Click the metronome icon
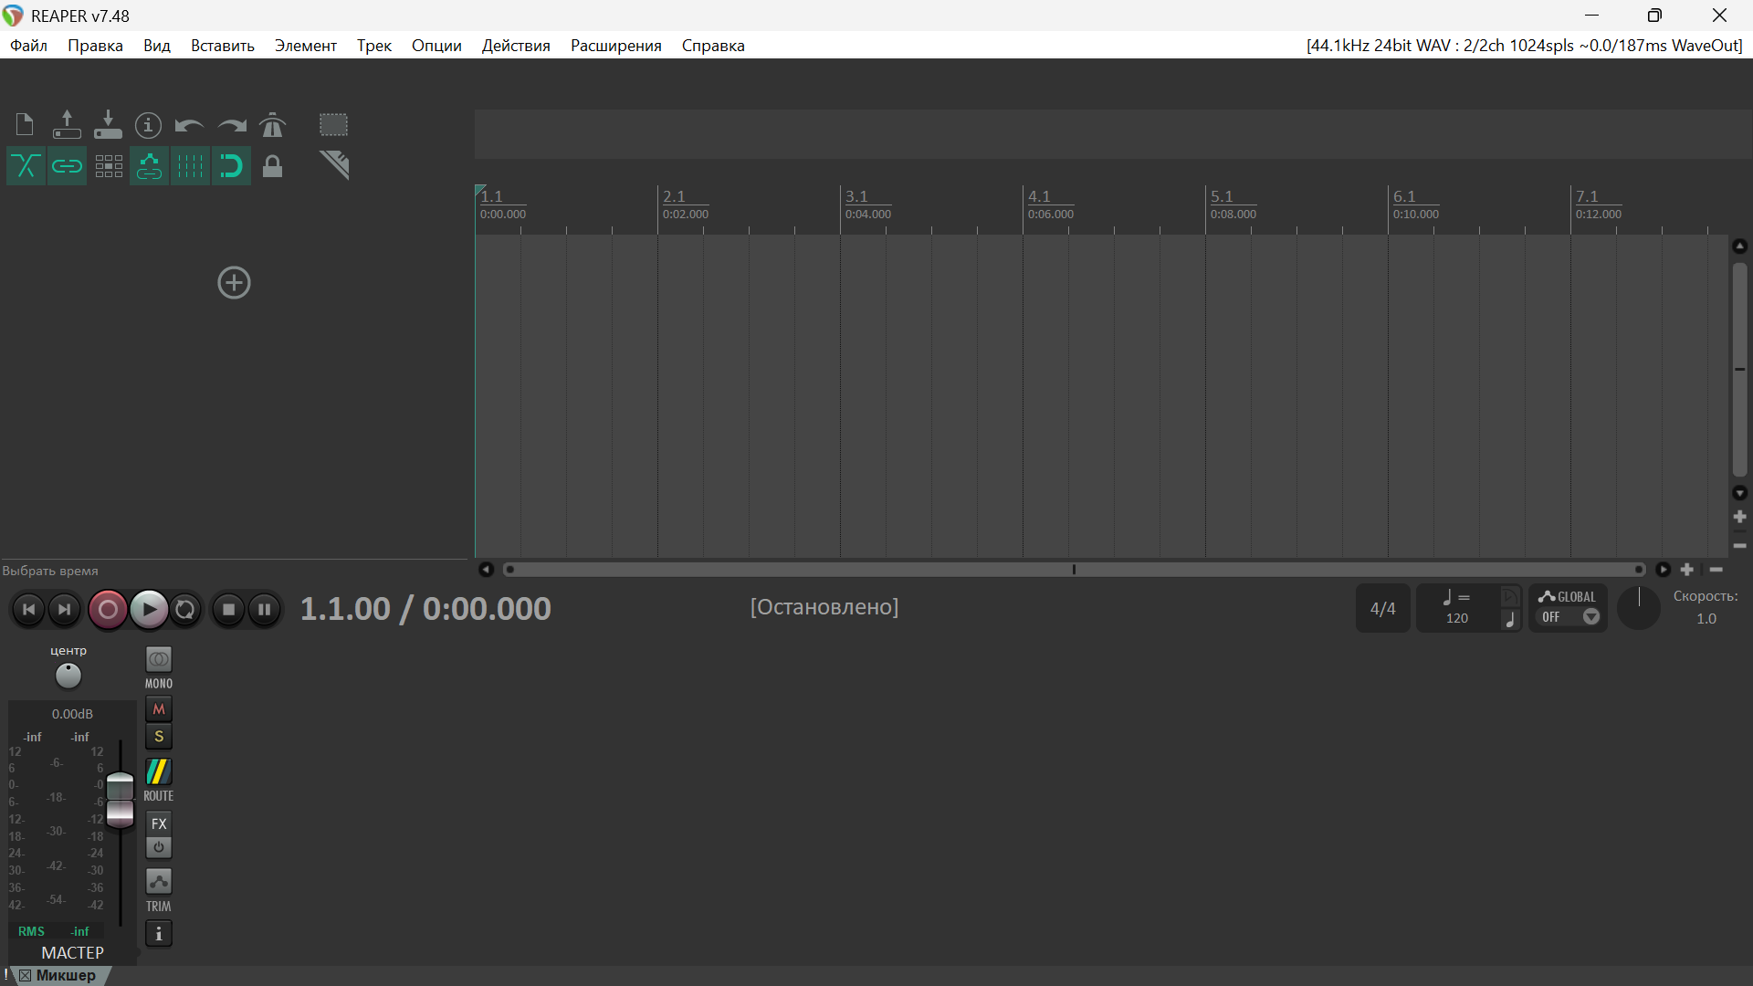 click(x=272, y=124)
